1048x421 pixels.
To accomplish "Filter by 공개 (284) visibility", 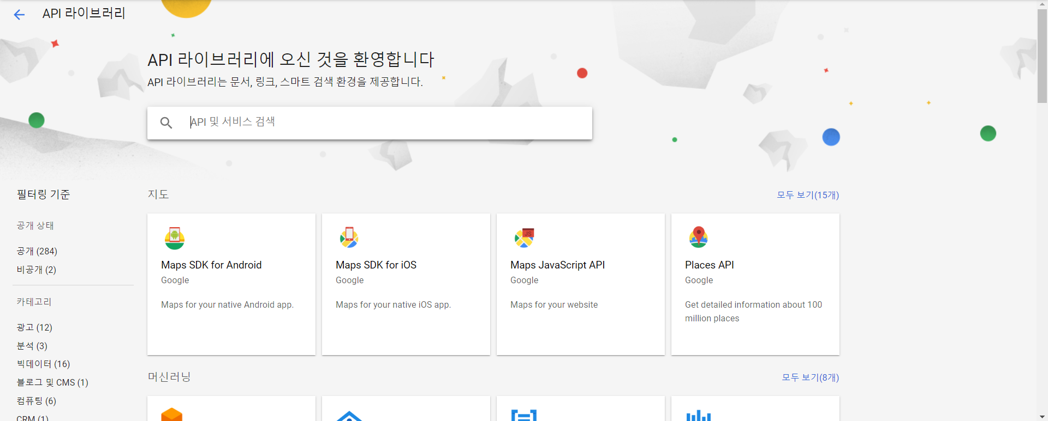I will pyautogui.click(x=37, y=251).
